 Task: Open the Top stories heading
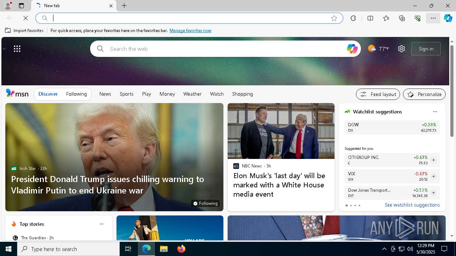(32, 224)
